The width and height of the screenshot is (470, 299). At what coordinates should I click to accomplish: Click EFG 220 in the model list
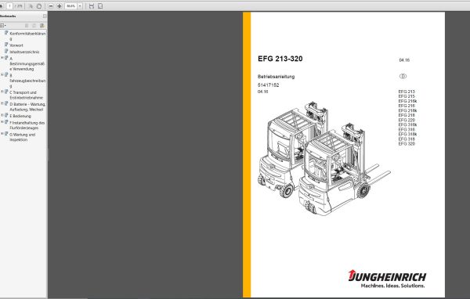tap(407, 120)
